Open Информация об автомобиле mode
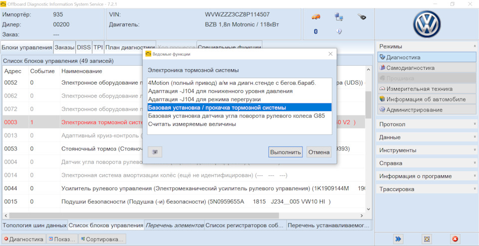The width and height of the screenshot is (479, 246). click(x=427, y=99)
